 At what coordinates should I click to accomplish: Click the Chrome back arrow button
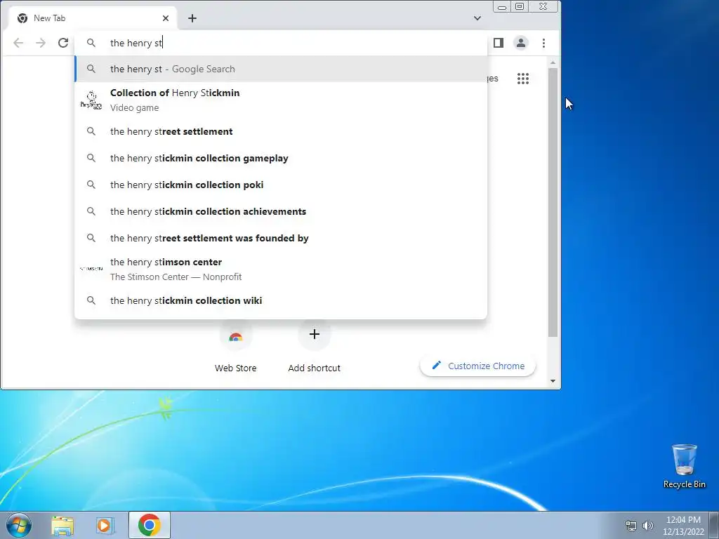(x=18, y=43)
